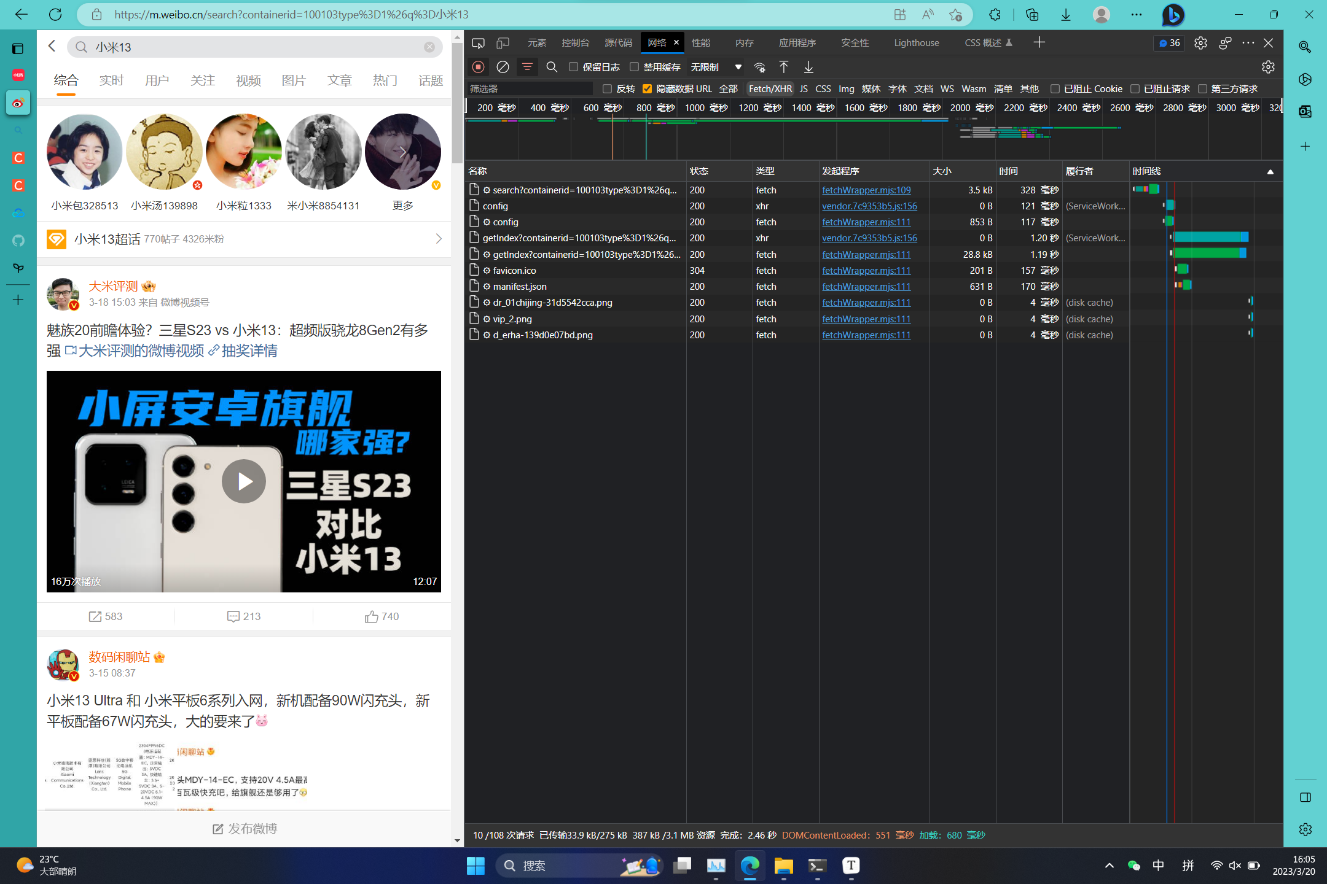Import HAR file upload arrow
1327x884 pixels.
tap(784, 67)
